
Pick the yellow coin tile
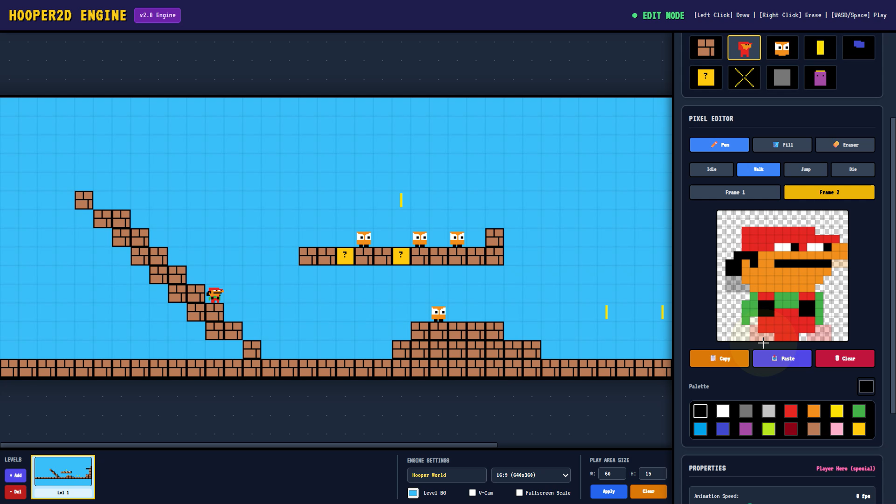(820, 48)
